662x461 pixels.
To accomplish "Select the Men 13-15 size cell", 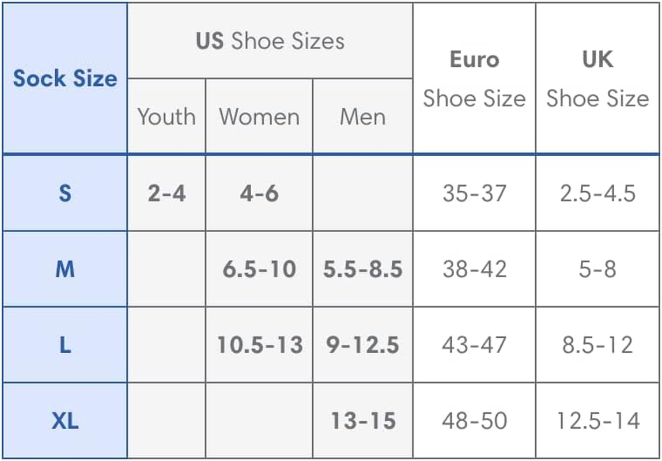I will (x=362, y=421).
